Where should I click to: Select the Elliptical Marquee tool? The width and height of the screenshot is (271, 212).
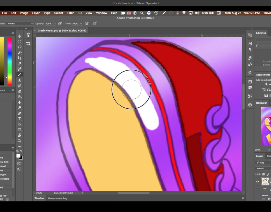[x=20, y=42]
